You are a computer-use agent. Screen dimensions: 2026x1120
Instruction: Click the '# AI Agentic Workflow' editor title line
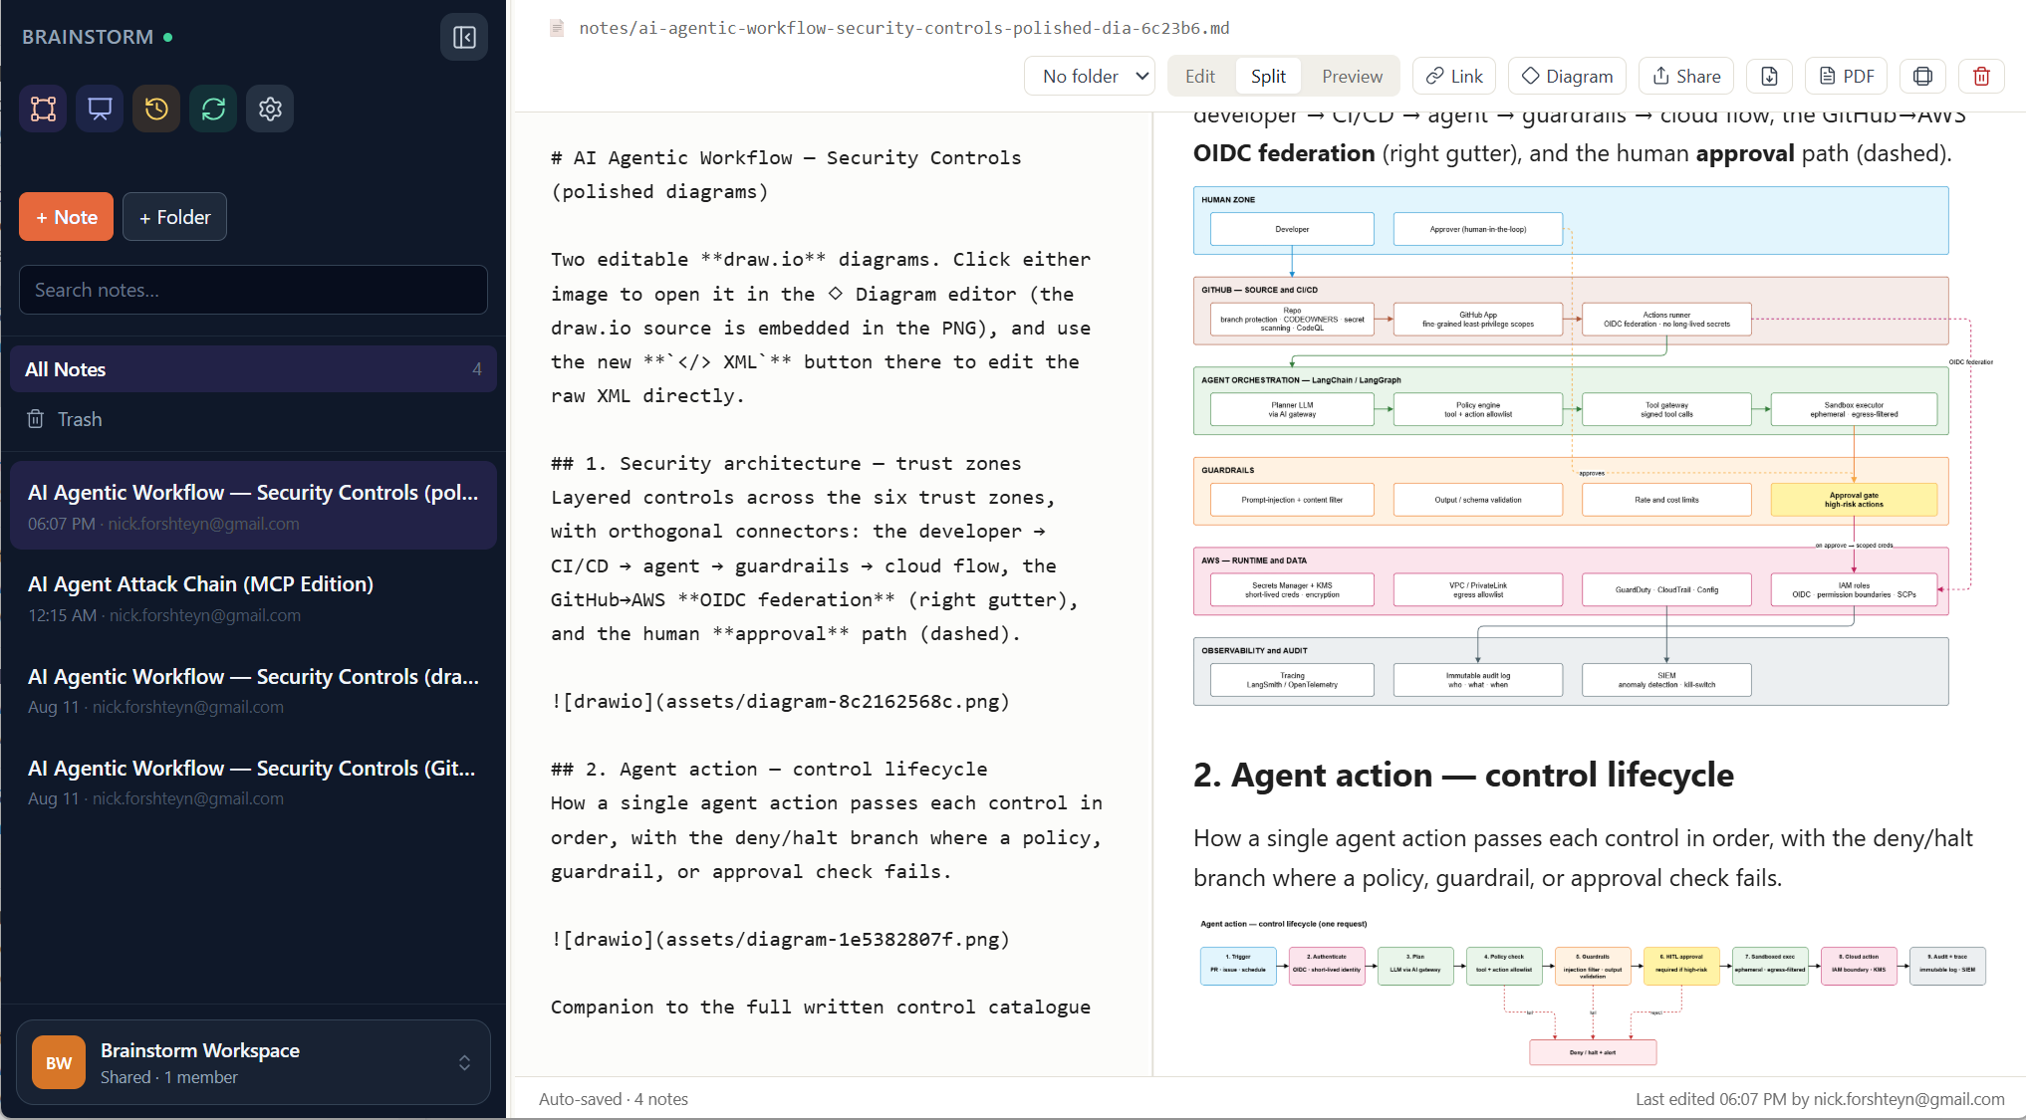point(786,157)
